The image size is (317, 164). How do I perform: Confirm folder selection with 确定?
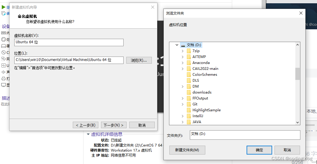259,150
